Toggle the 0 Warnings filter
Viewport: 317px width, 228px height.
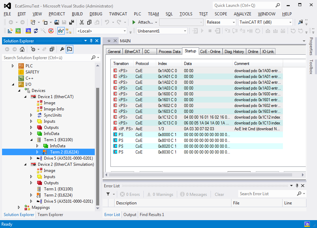160,195
